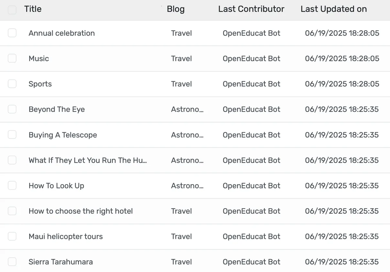This screenshot has height=272, width=390.
Task: Open the How to choose the right hotel post
Action: 81,211
